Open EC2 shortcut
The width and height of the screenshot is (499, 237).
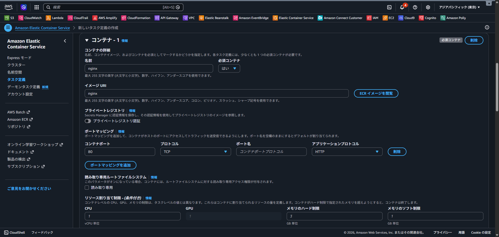click(x=388, y=18)
